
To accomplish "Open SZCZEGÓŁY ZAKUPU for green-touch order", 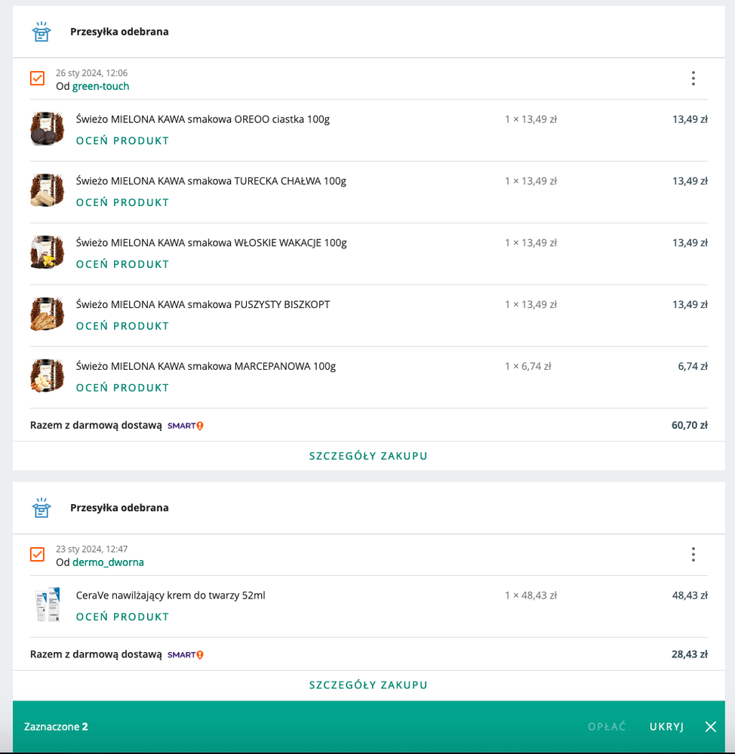I will click(368, 456).
